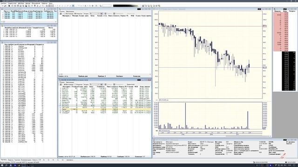Click the Windows taskbar search icon
The height and width of the screenshot is (167, 298).
click(6, 165)
